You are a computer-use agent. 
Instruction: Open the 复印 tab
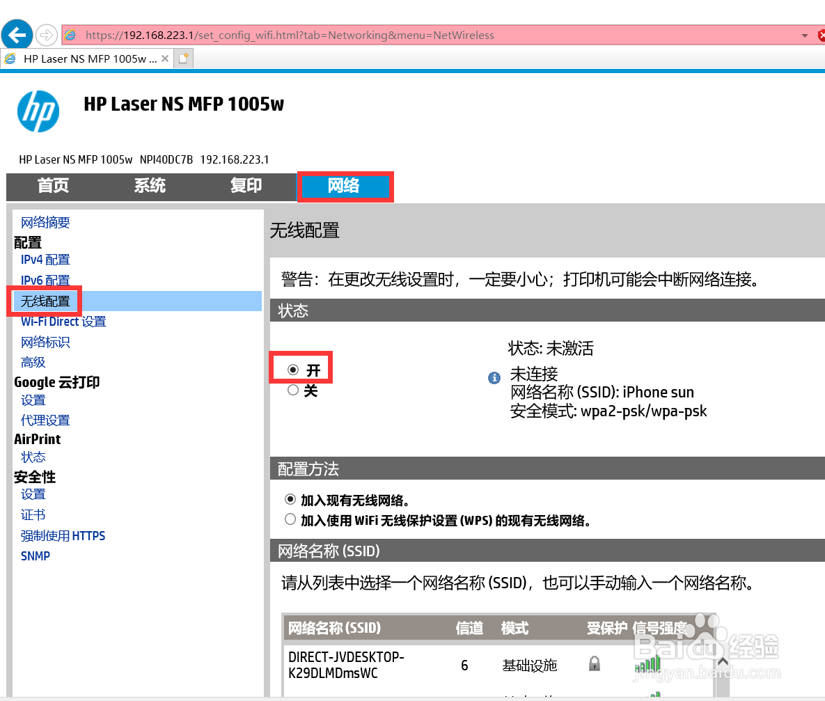(246, 186)
